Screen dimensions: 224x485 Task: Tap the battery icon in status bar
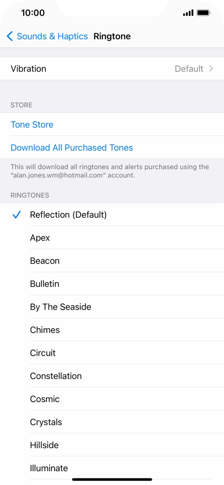pyautogui.click(x=204, y=13)
